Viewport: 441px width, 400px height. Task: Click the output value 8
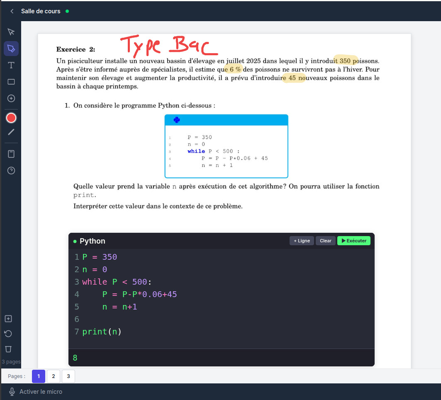(x=75, y=358)
